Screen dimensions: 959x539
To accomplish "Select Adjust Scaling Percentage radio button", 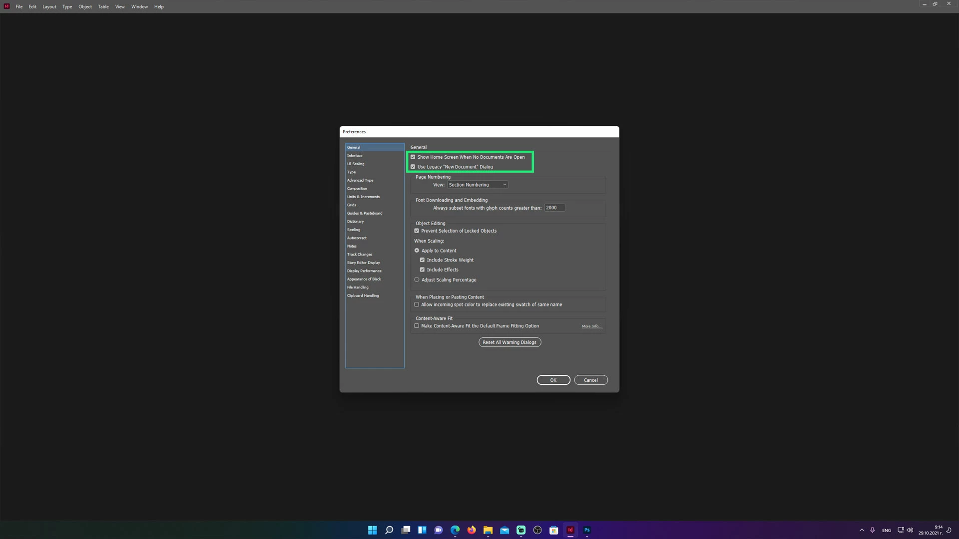I will coord(417,280).
